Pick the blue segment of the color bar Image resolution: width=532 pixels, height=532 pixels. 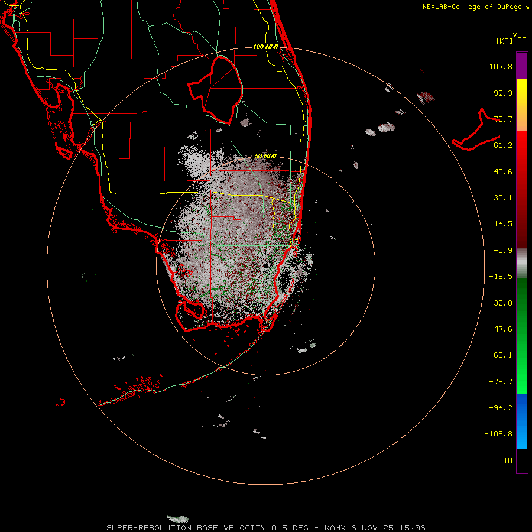[522, 421]
